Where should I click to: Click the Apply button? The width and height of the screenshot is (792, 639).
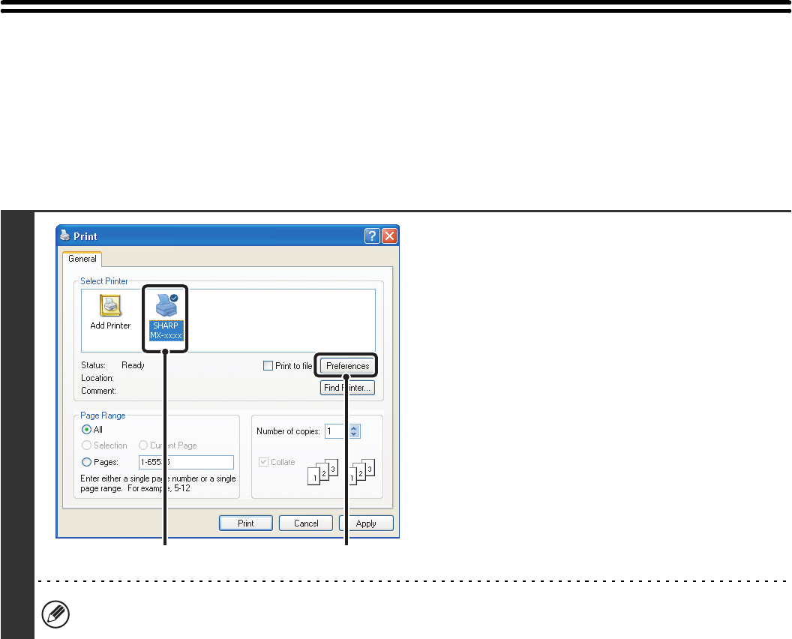(x=366, y=523)
